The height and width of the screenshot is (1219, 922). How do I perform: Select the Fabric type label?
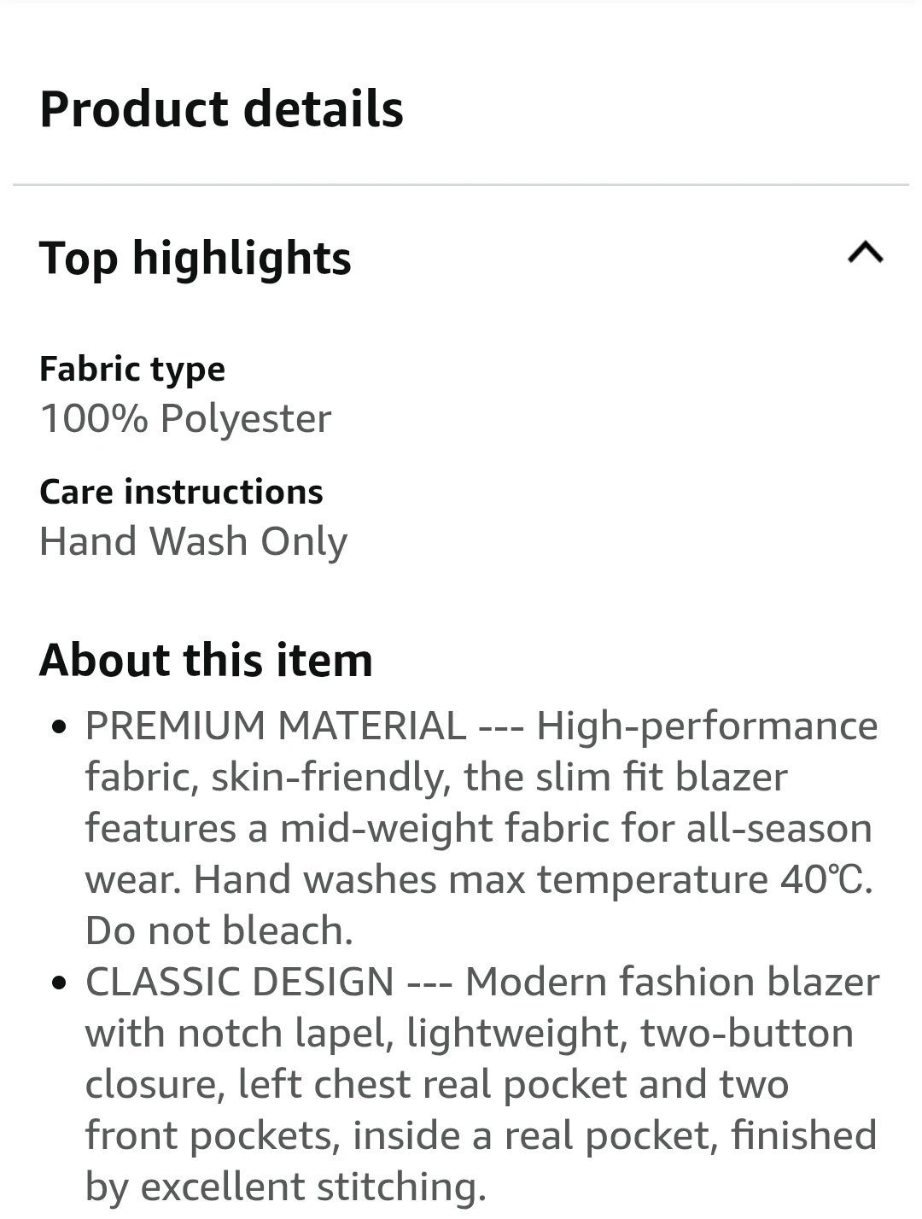132,370
